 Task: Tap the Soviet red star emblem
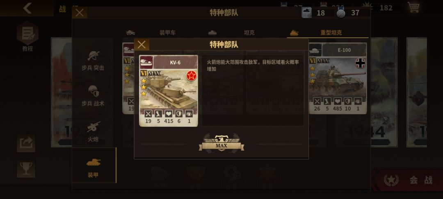[x=191, y=76]
